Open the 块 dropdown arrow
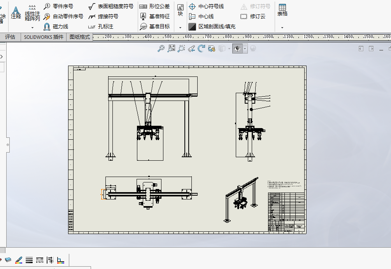The height and width of the screenshot is (269, 391). (180, 28)
